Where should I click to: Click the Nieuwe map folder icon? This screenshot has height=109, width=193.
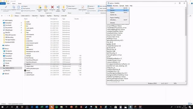click(x=64, y=7)
